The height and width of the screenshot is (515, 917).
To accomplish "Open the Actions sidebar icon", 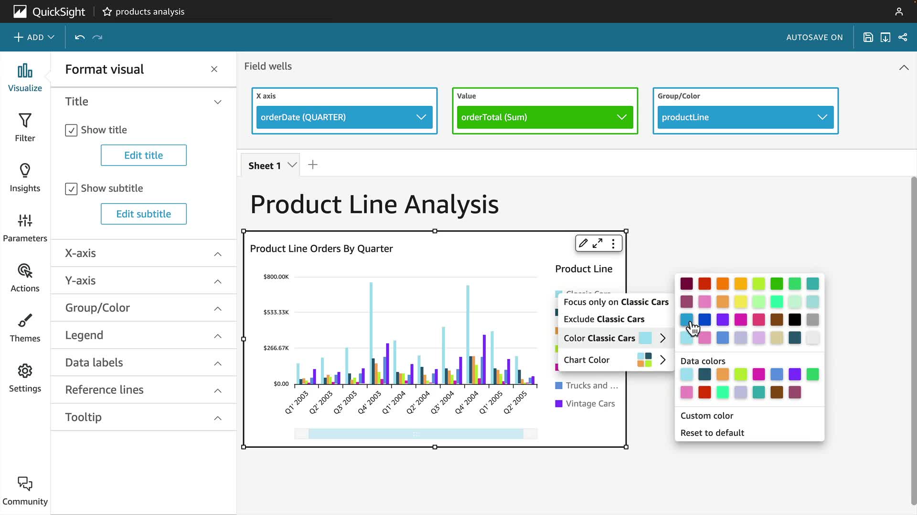I will pyautogui.click(x=25, y=278).
